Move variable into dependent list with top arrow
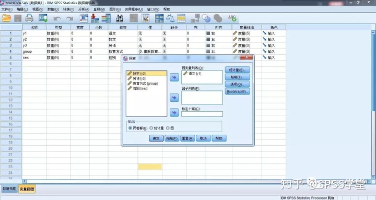The image size is (376, 200). [x=174, y=77]
